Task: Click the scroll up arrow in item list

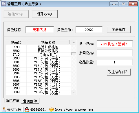Action: pyautogui.click(x=74, y=43)
